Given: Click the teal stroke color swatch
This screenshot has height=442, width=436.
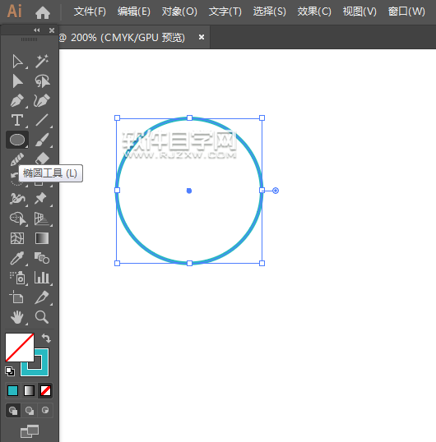Looking at the screenshot, I should coord(35,362).
